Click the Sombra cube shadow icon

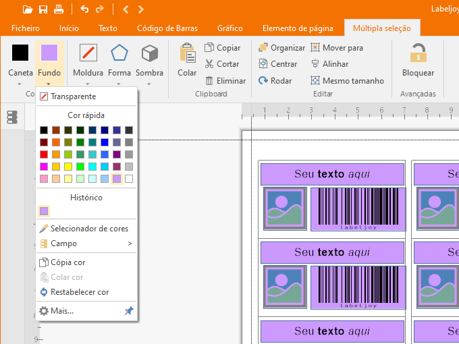[150, 53]
